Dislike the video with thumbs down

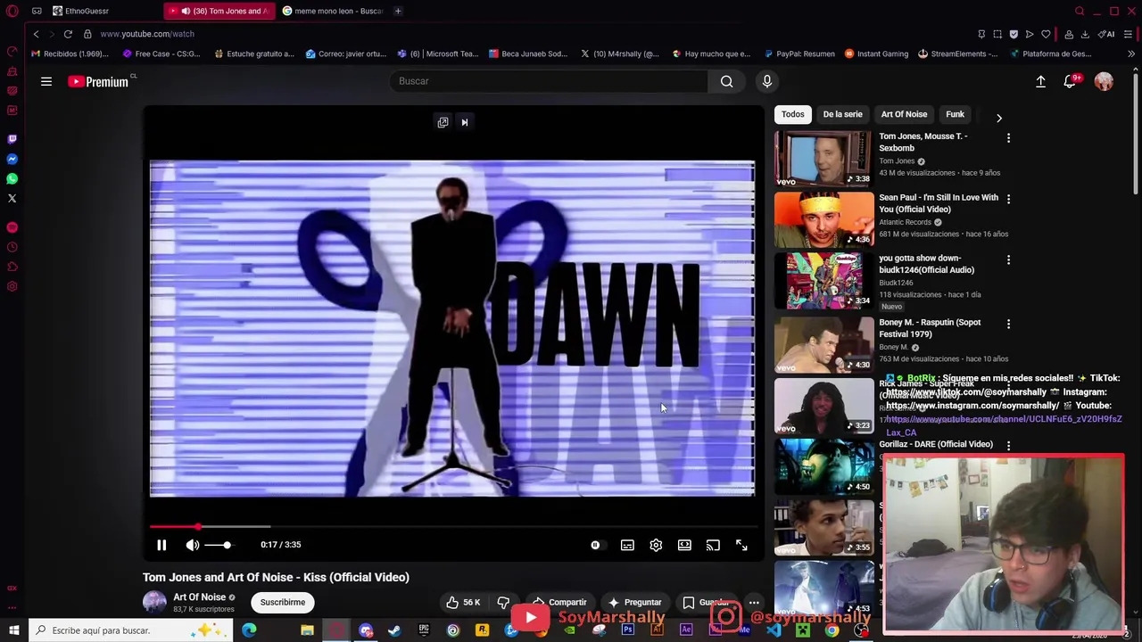click(503, 602)
